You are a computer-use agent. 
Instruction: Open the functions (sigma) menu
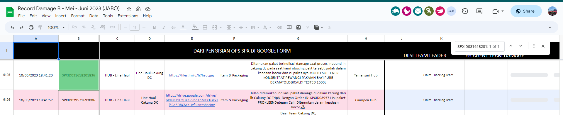[x=330, y=27]
